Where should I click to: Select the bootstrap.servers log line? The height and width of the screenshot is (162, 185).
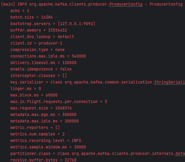click(53, 24)
